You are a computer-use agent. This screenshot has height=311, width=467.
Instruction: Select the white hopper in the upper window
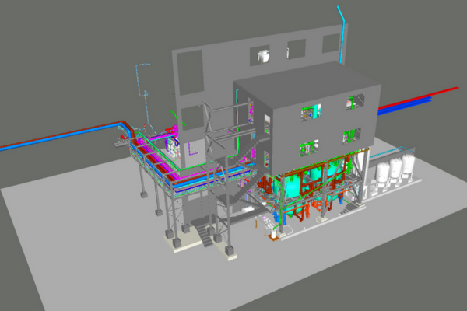point(264,56)
